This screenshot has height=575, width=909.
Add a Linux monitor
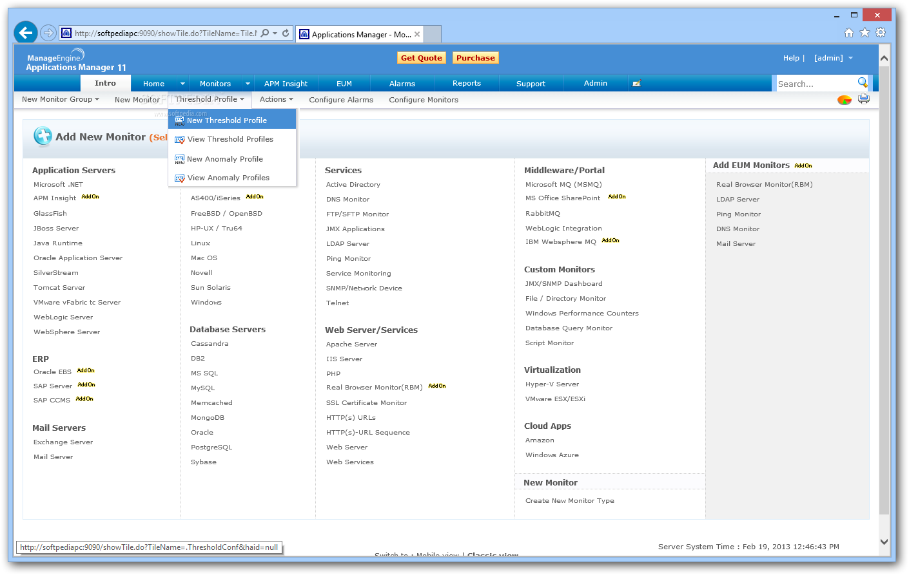(x=200, y=243)
